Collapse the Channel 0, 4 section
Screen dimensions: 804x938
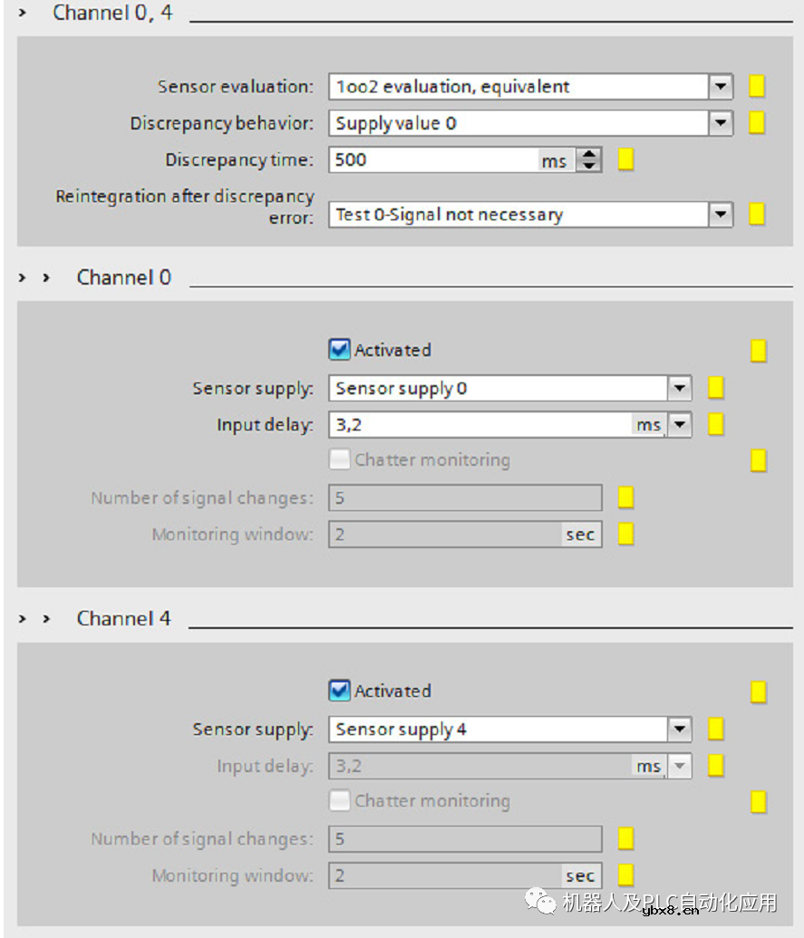pos(23,14)
